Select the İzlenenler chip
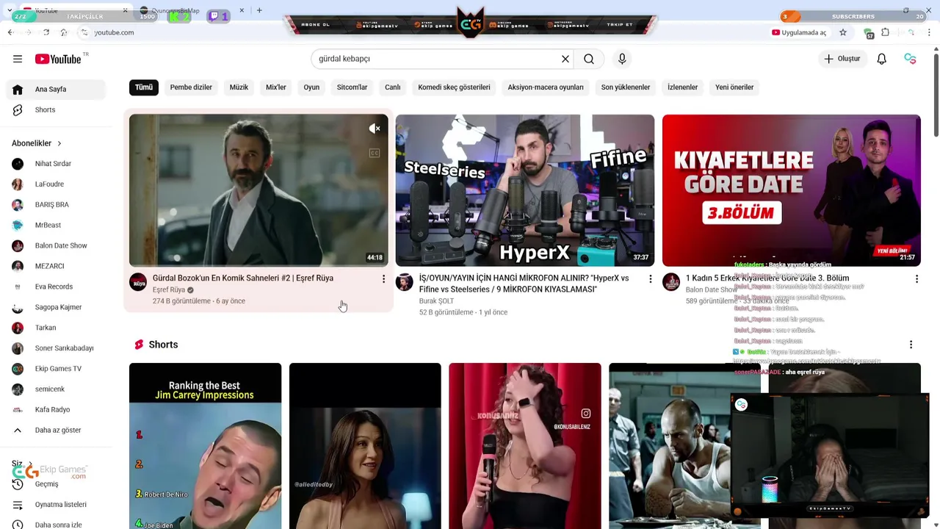The image size is (940, 529). point(682,87)
